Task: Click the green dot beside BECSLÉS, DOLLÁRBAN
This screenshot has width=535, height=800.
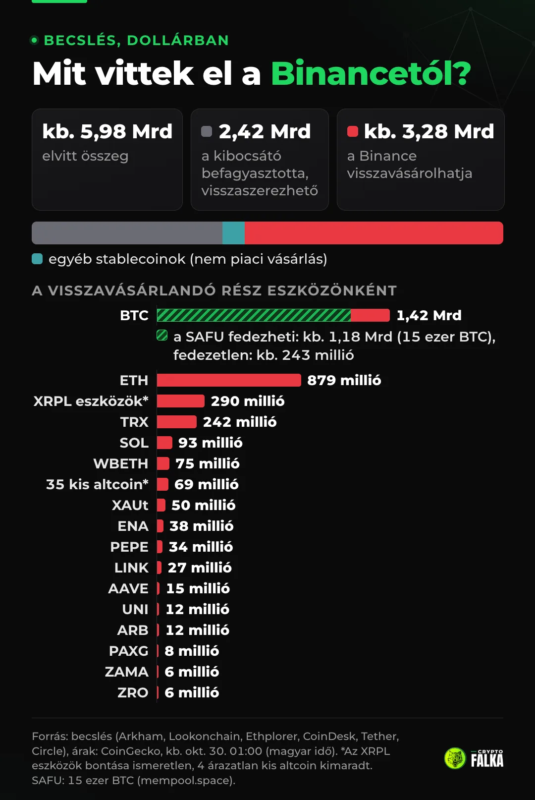Action: click(34, 40)
